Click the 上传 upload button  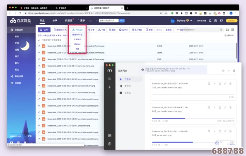(x=44, y=30)
